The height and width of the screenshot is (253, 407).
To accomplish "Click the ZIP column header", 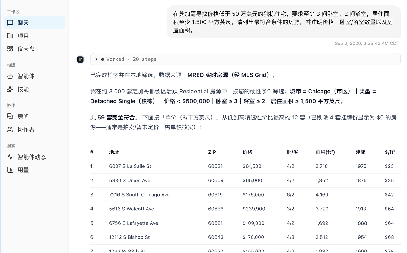I will (212, 152).
